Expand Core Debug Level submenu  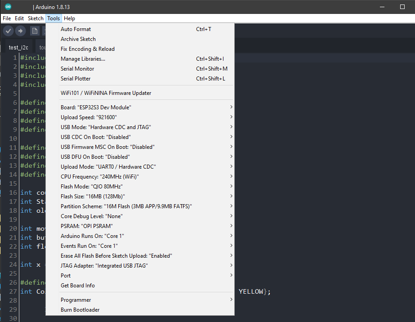pyautogui.click(x=140, y=216)
